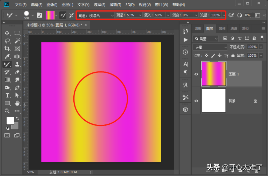This screenshot has height=176, width=268.
Task: Click the current brush load gradient swatch
Action: pos(50,15)
